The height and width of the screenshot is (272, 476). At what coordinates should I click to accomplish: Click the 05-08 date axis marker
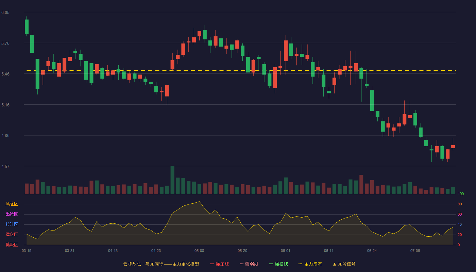coord(199,251)
